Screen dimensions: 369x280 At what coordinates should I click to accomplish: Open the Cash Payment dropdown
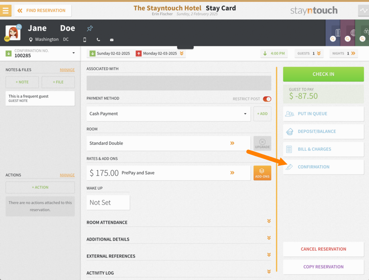[168, 114]
